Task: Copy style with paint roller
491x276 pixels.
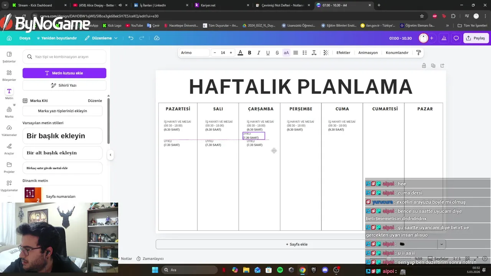Action: point(419,53)
